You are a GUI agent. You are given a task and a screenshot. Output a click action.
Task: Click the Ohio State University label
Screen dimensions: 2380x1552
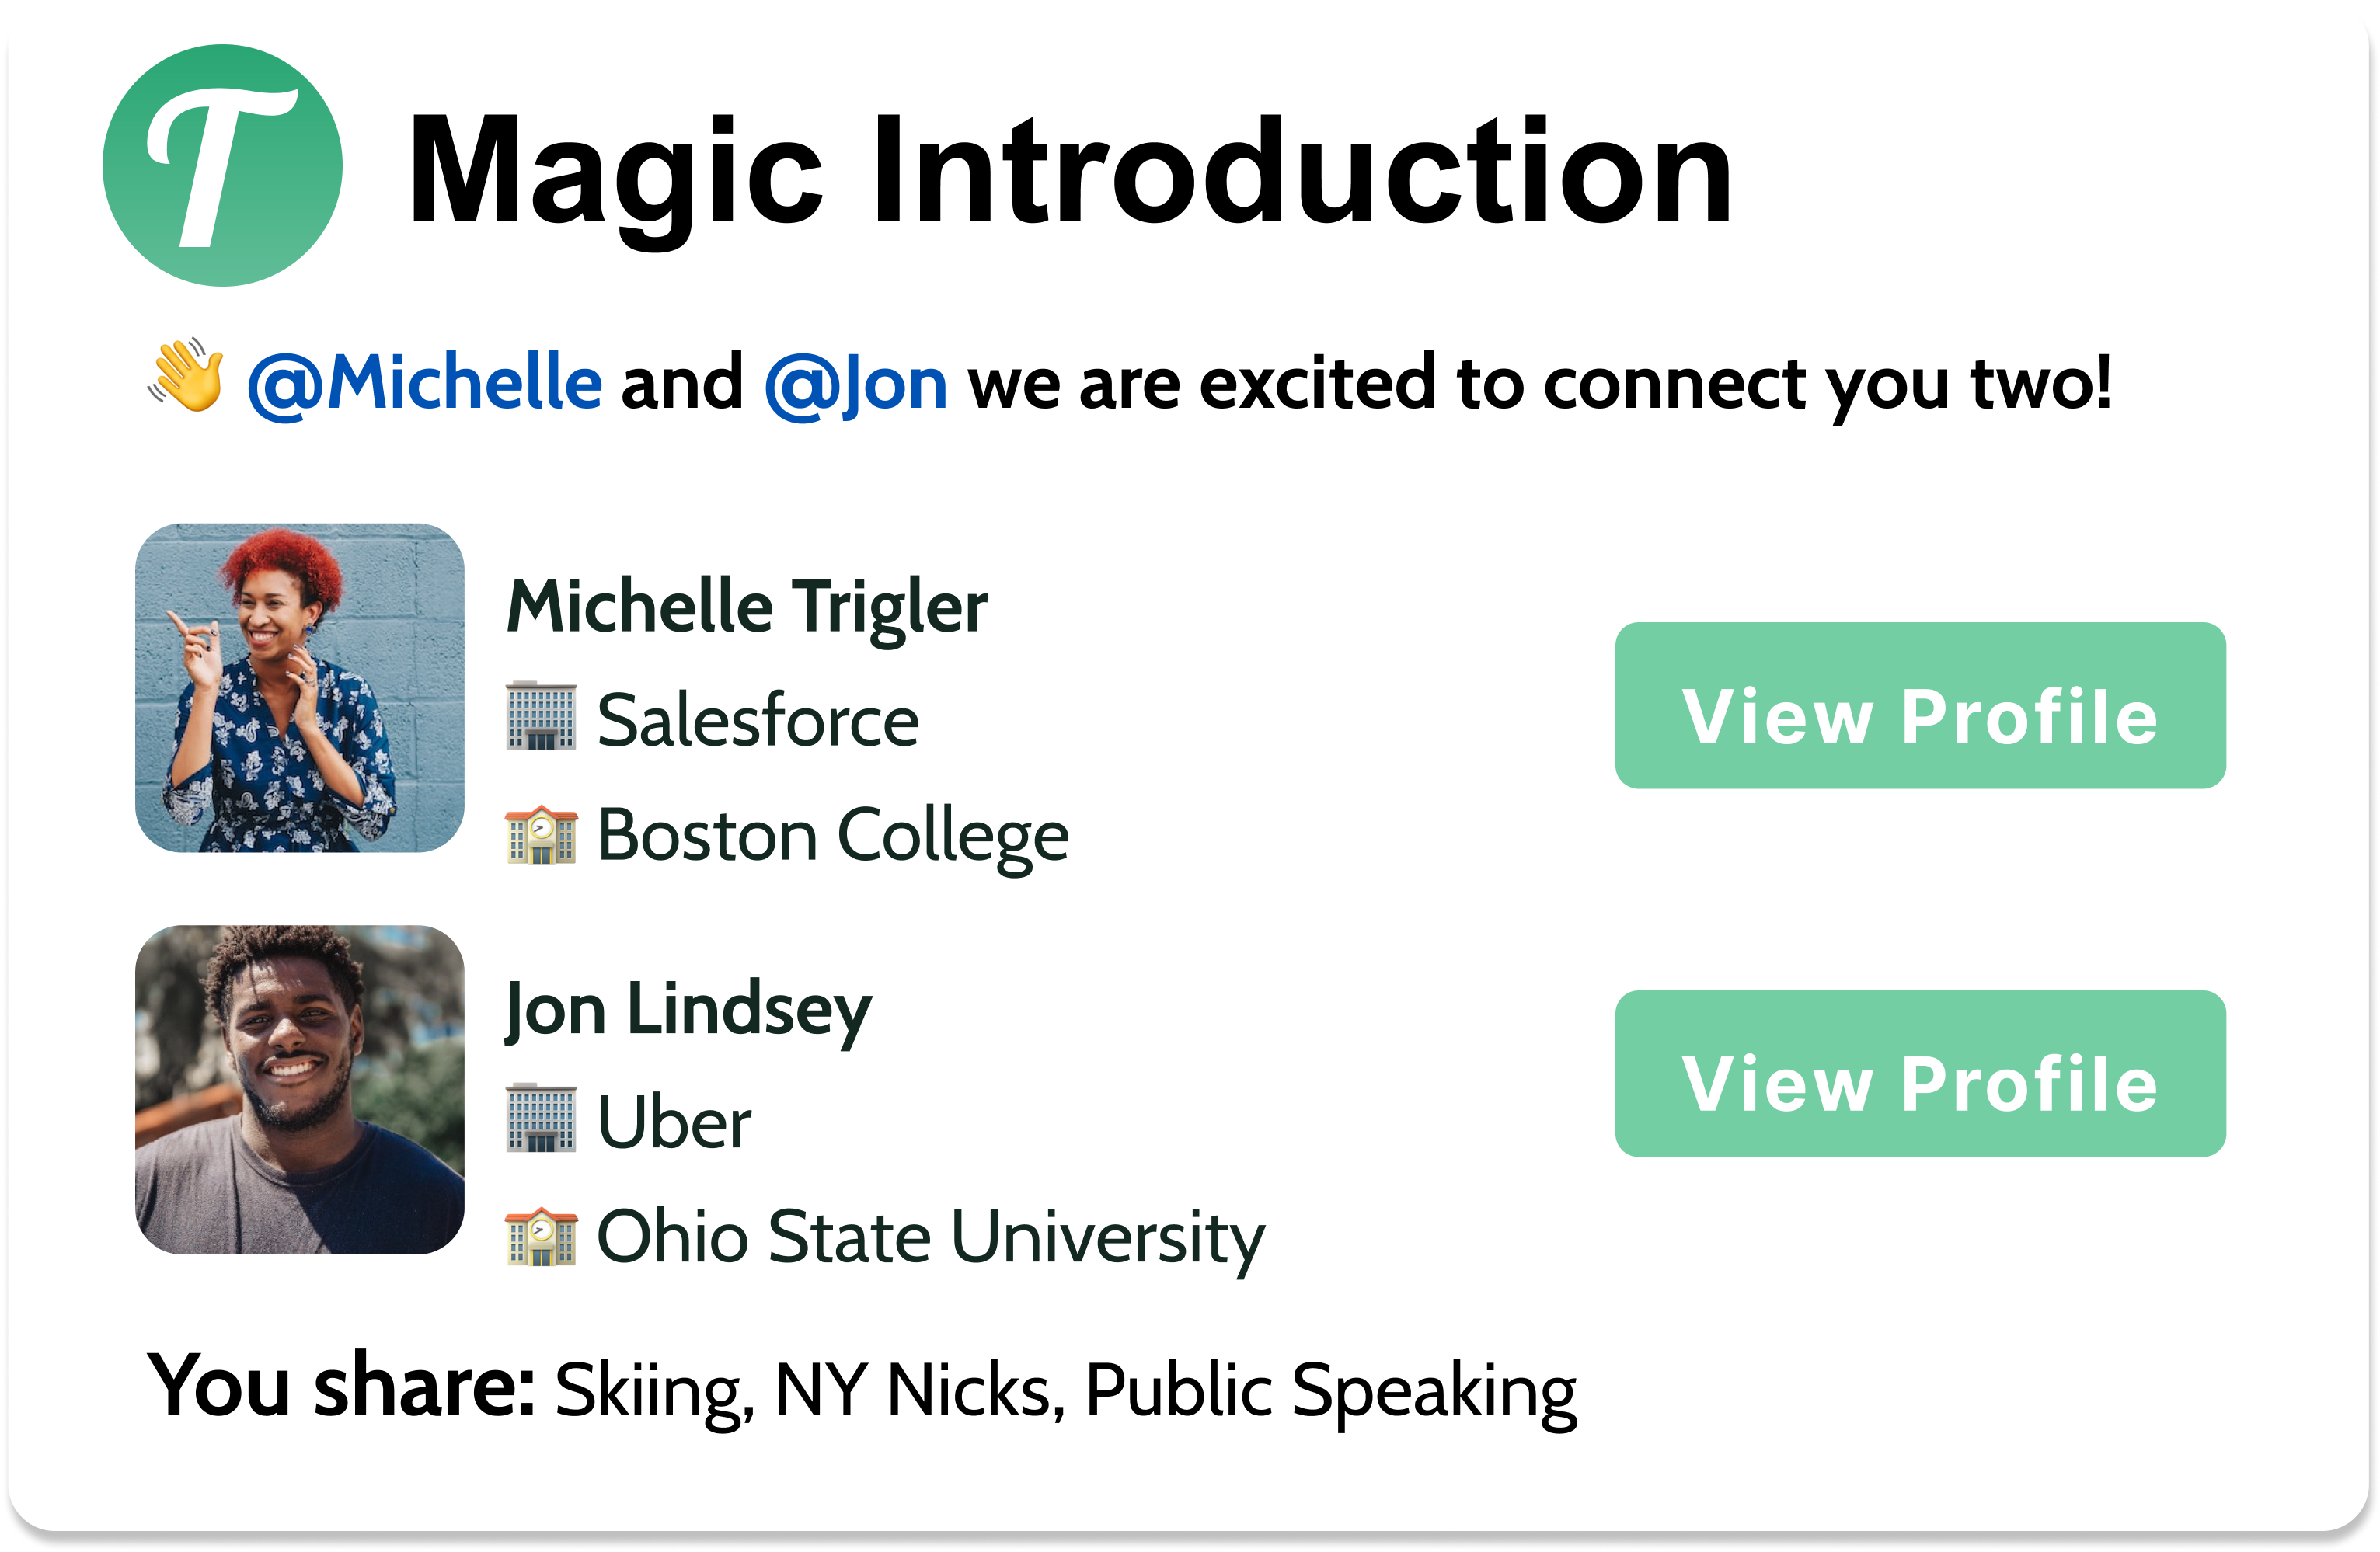click(930, 1238)
